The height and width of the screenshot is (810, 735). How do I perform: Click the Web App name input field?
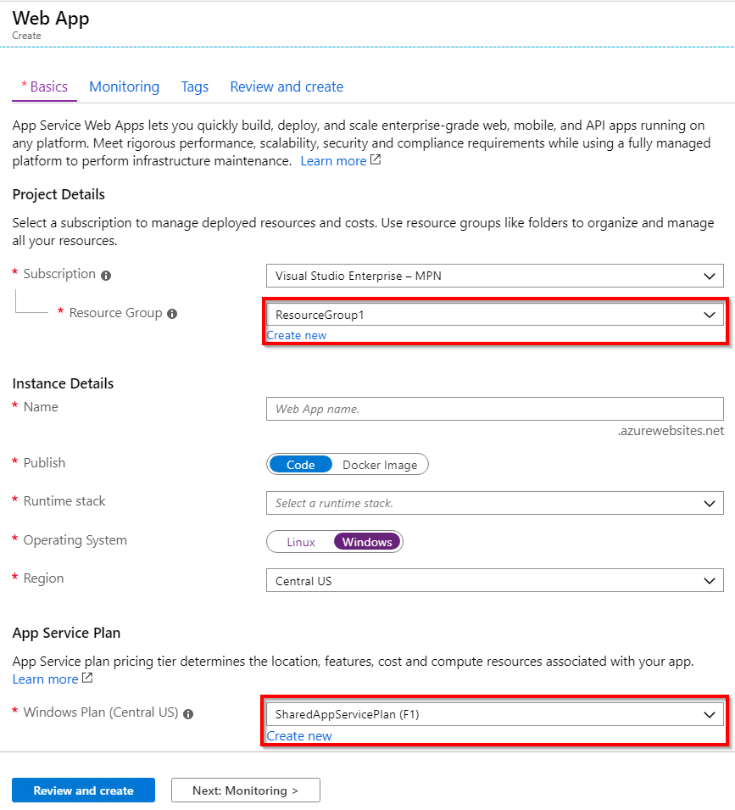point(494,409)
